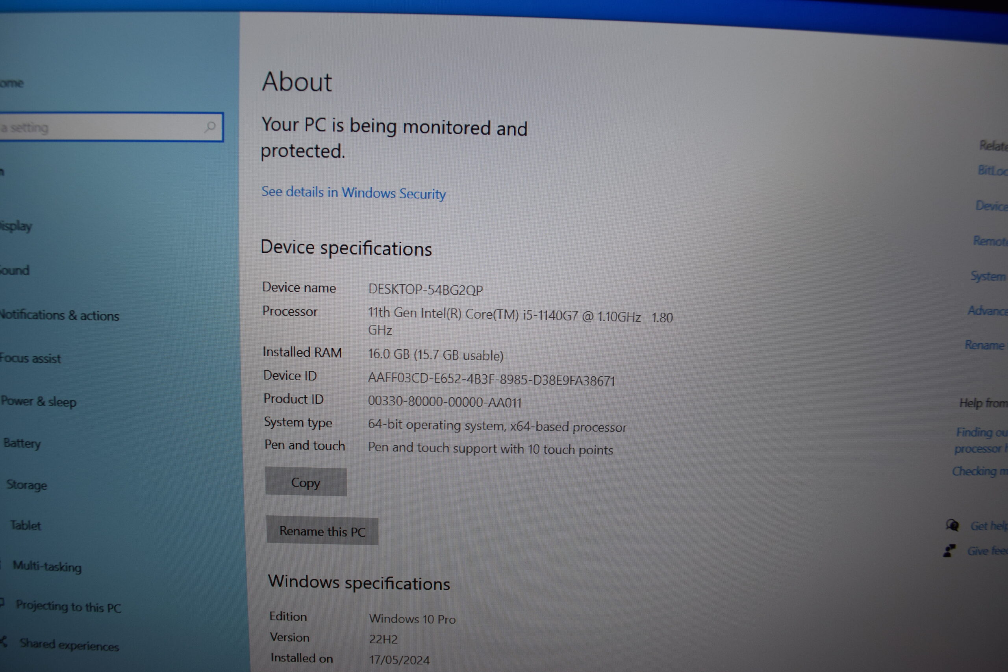Click the Device ID value AAFF03CD-E652
This screenshot has width=1008, height=672.
pyautogui.click(x=491, y=379)
